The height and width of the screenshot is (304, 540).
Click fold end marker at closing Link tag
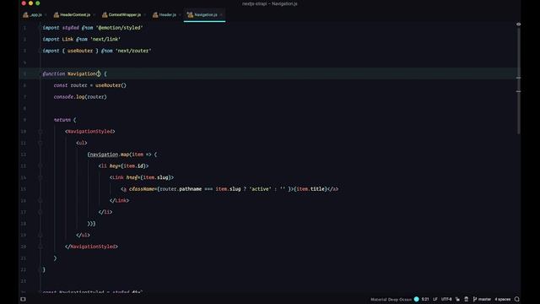[40, 201]
